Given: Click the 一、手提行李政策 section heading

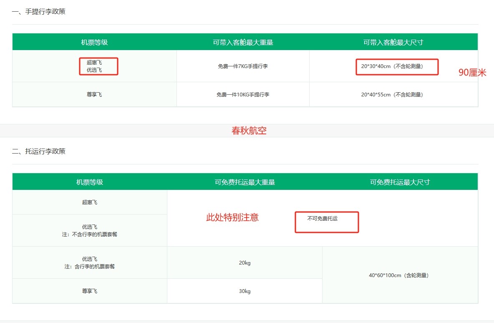Looking at the screenshot, I should [38, 12].
